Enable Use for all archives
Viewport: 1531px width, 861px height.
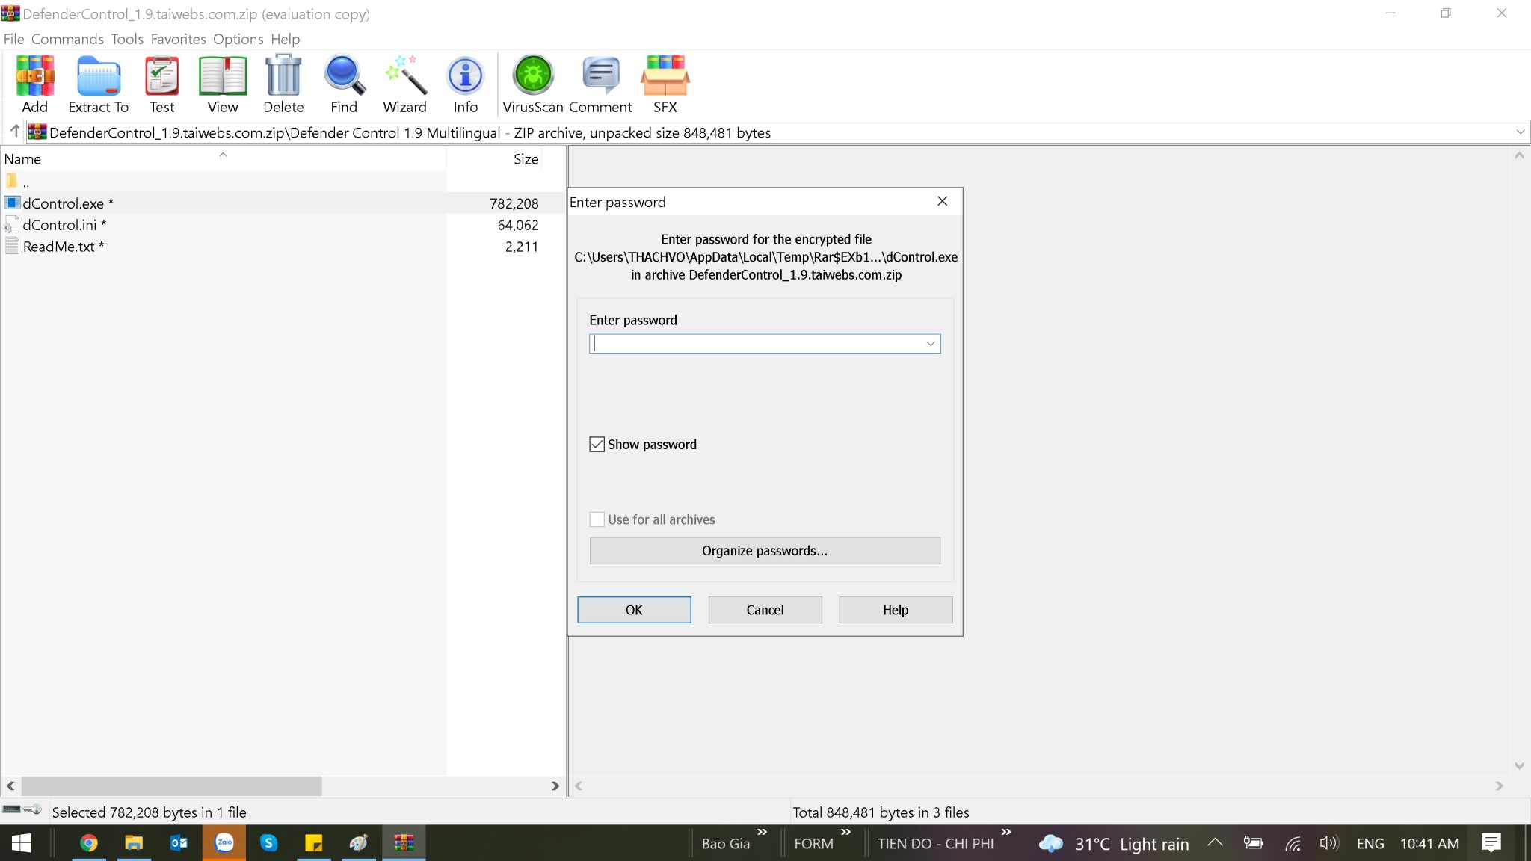[x=597, y=519]
